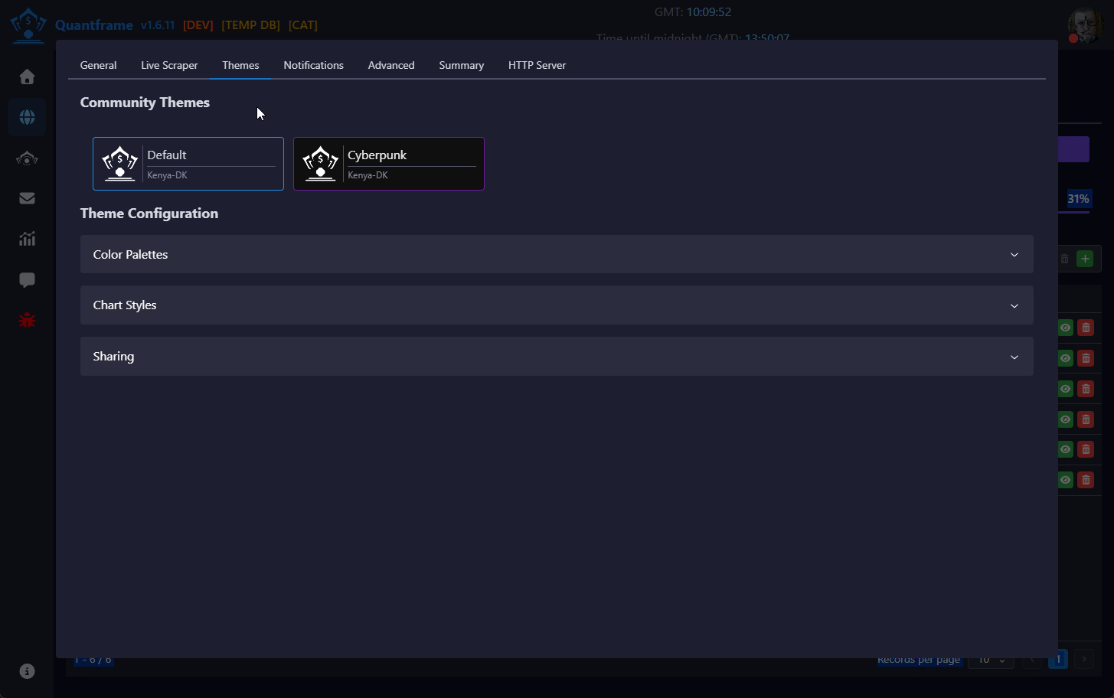The height and width of the screenshot is (698, 1114).
Task: Click the Quantframe app title
Action: [94, 24]
